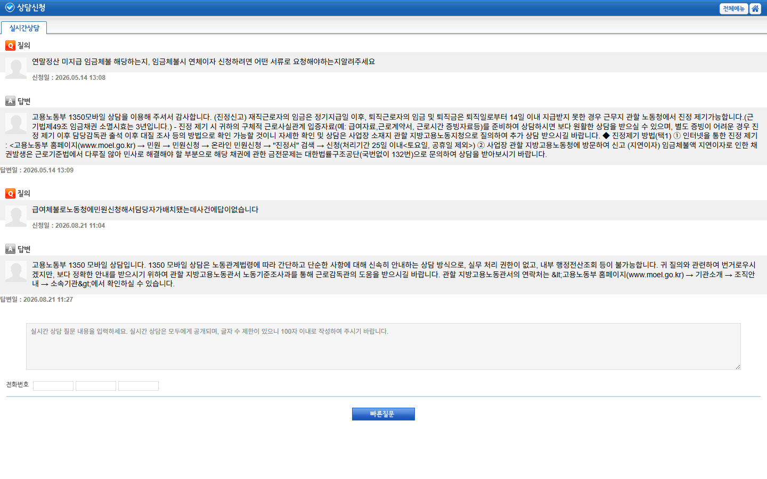Click the avatar beside the 1350 모바일 상담입니다 answer
This screenshot has height=479, width=767.
[16, 271]
